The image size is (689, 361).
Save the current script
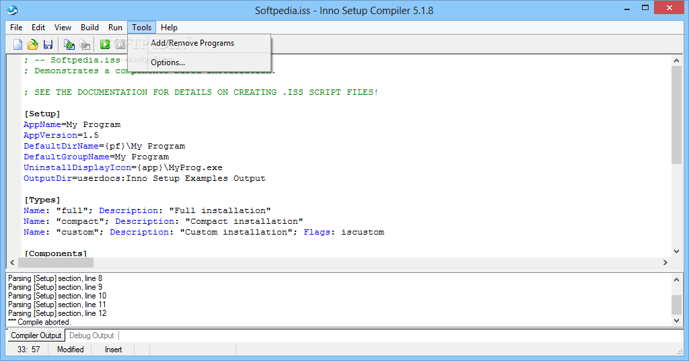[48, 44]
